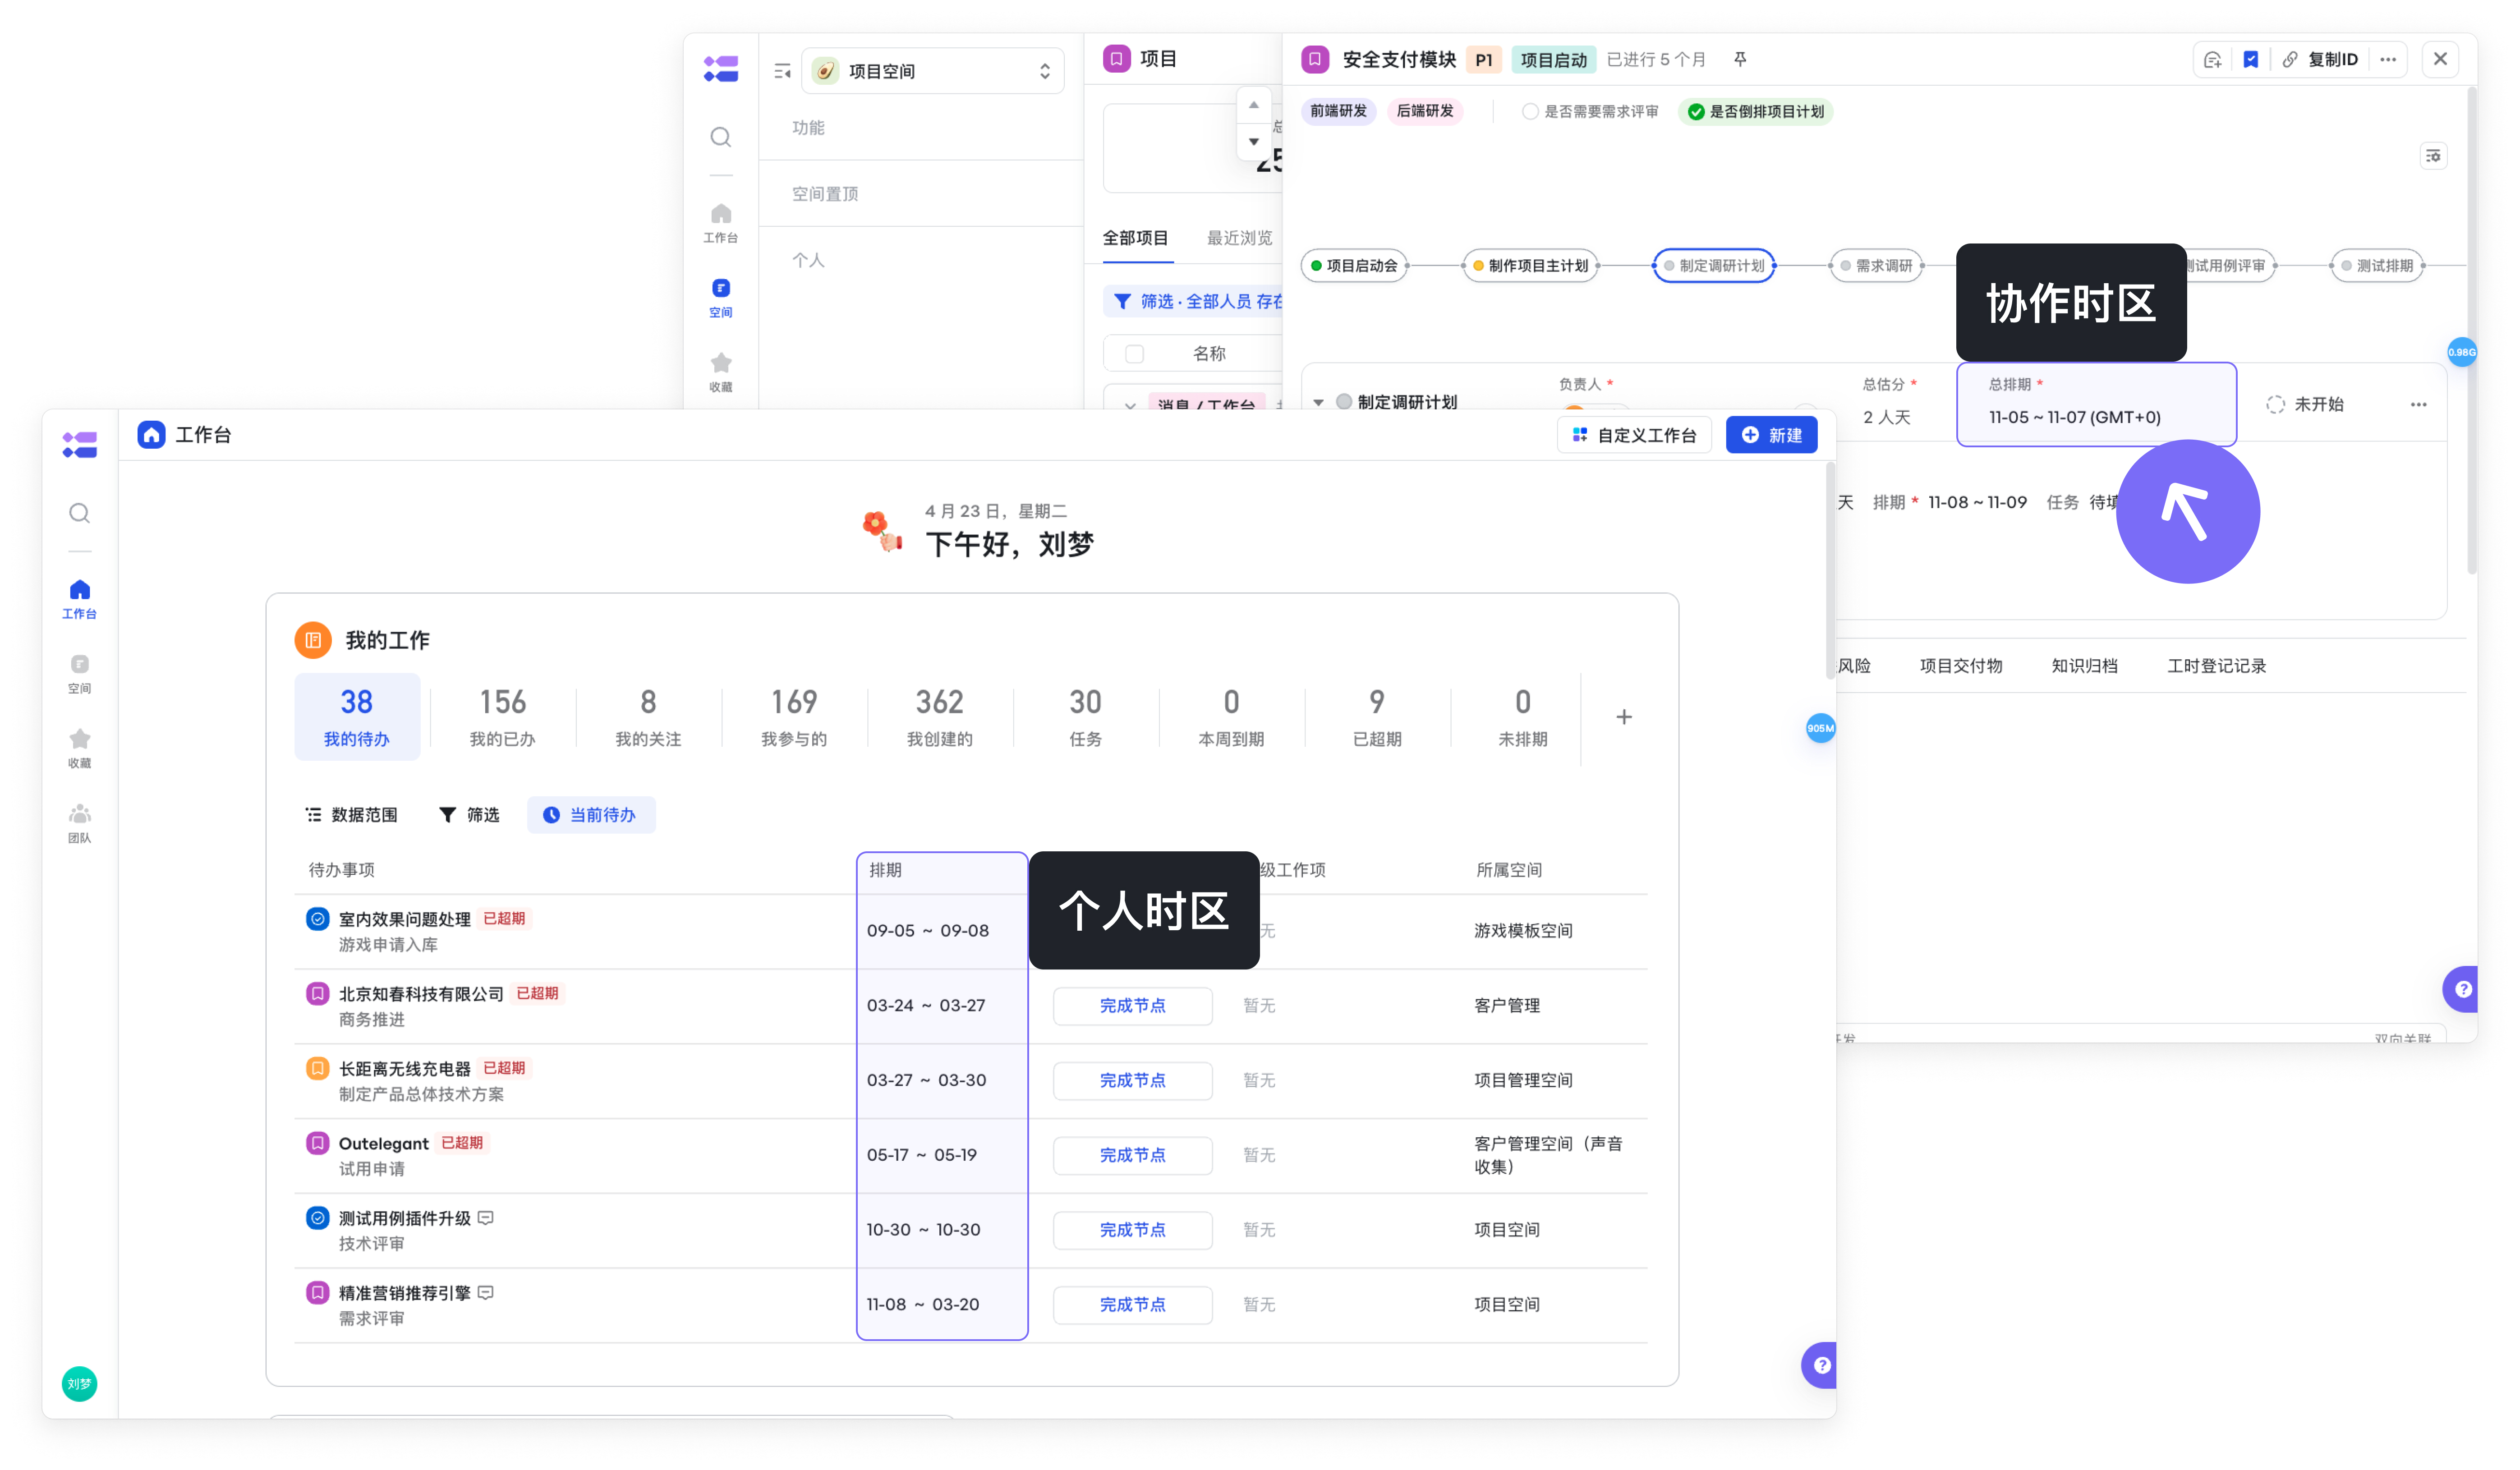This screenshot has width=2520, height=1470.
Task: Click the app logo in the 工作台 window
Action: (x=79, y=444)
